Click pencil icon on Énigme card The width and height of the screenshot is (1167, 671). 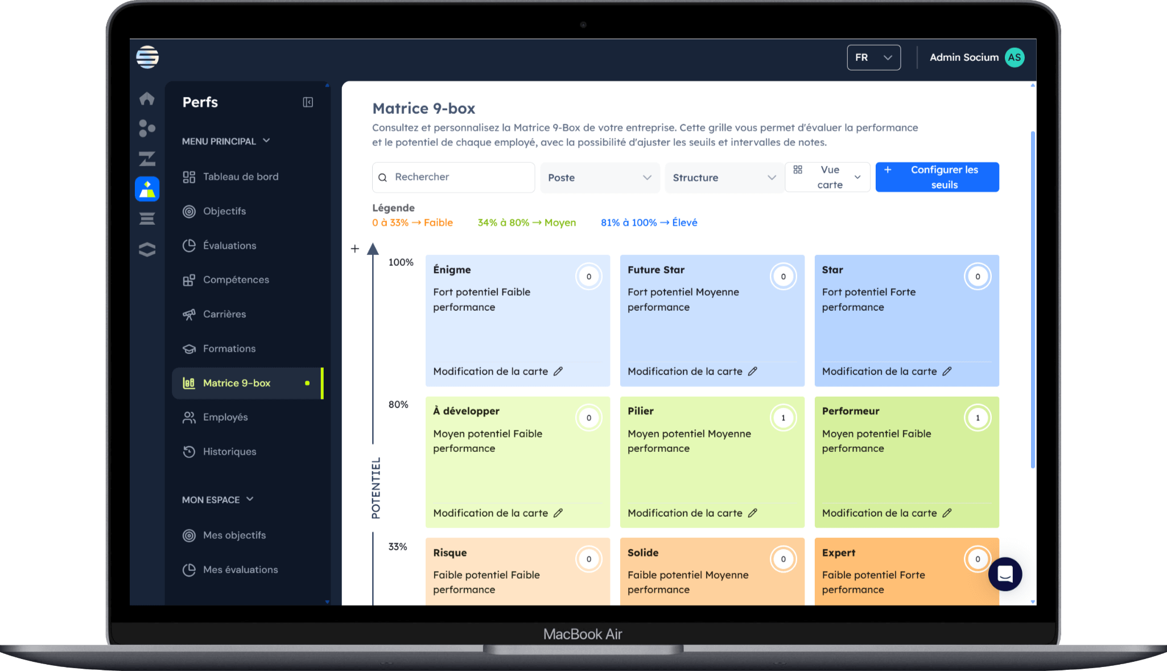[x=558, y=371]
